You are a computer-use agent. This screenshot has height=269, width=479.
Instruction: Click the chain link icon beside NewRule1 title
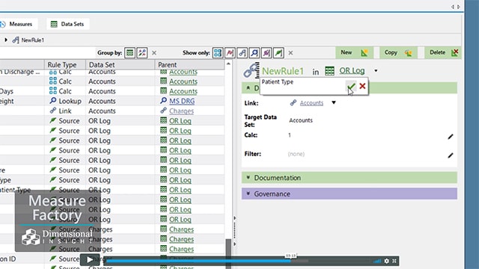tap(251, 71)
